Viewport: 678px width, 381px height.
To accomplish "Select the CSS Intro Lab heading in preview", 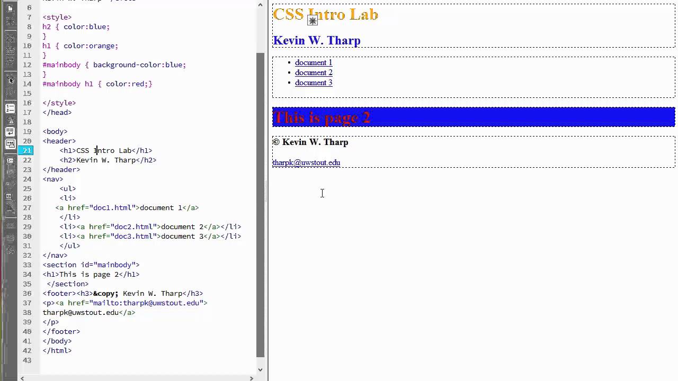I will pos(325,14).
